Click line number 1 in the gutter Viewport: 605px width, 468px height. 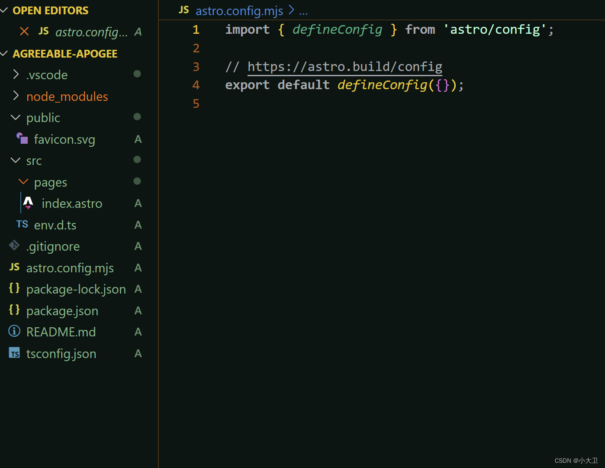pos(196,29)
